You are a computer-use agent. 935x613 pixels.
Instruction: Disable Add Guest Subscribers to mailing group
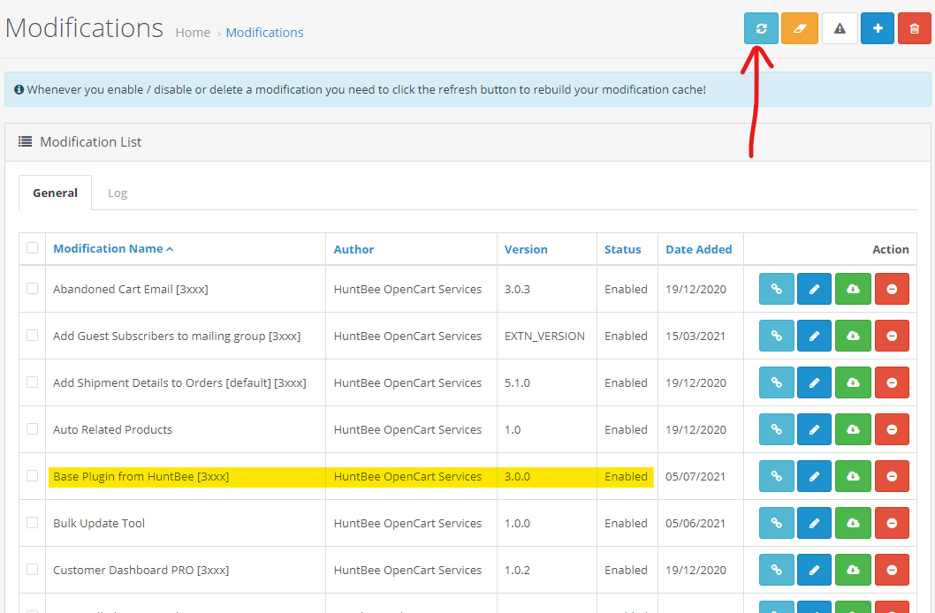tap(892, 336)
